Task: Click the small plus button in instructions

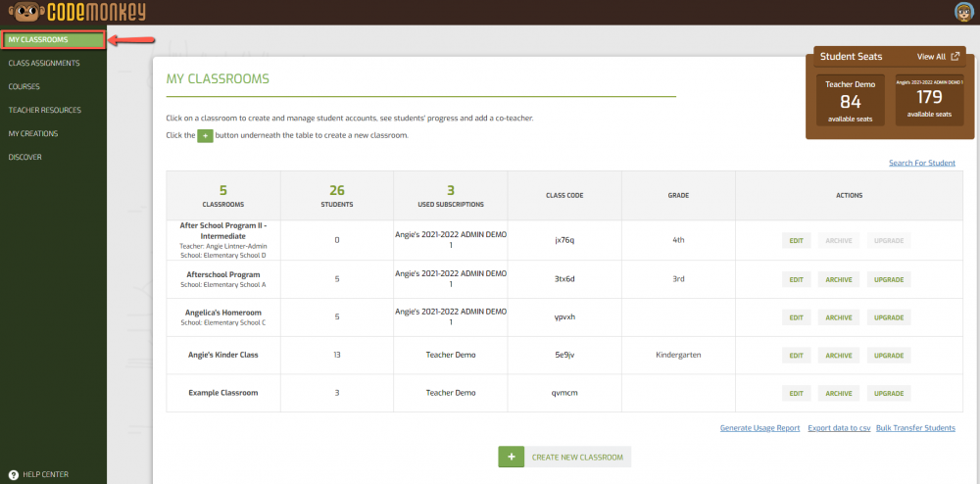Action: point(205,135)
